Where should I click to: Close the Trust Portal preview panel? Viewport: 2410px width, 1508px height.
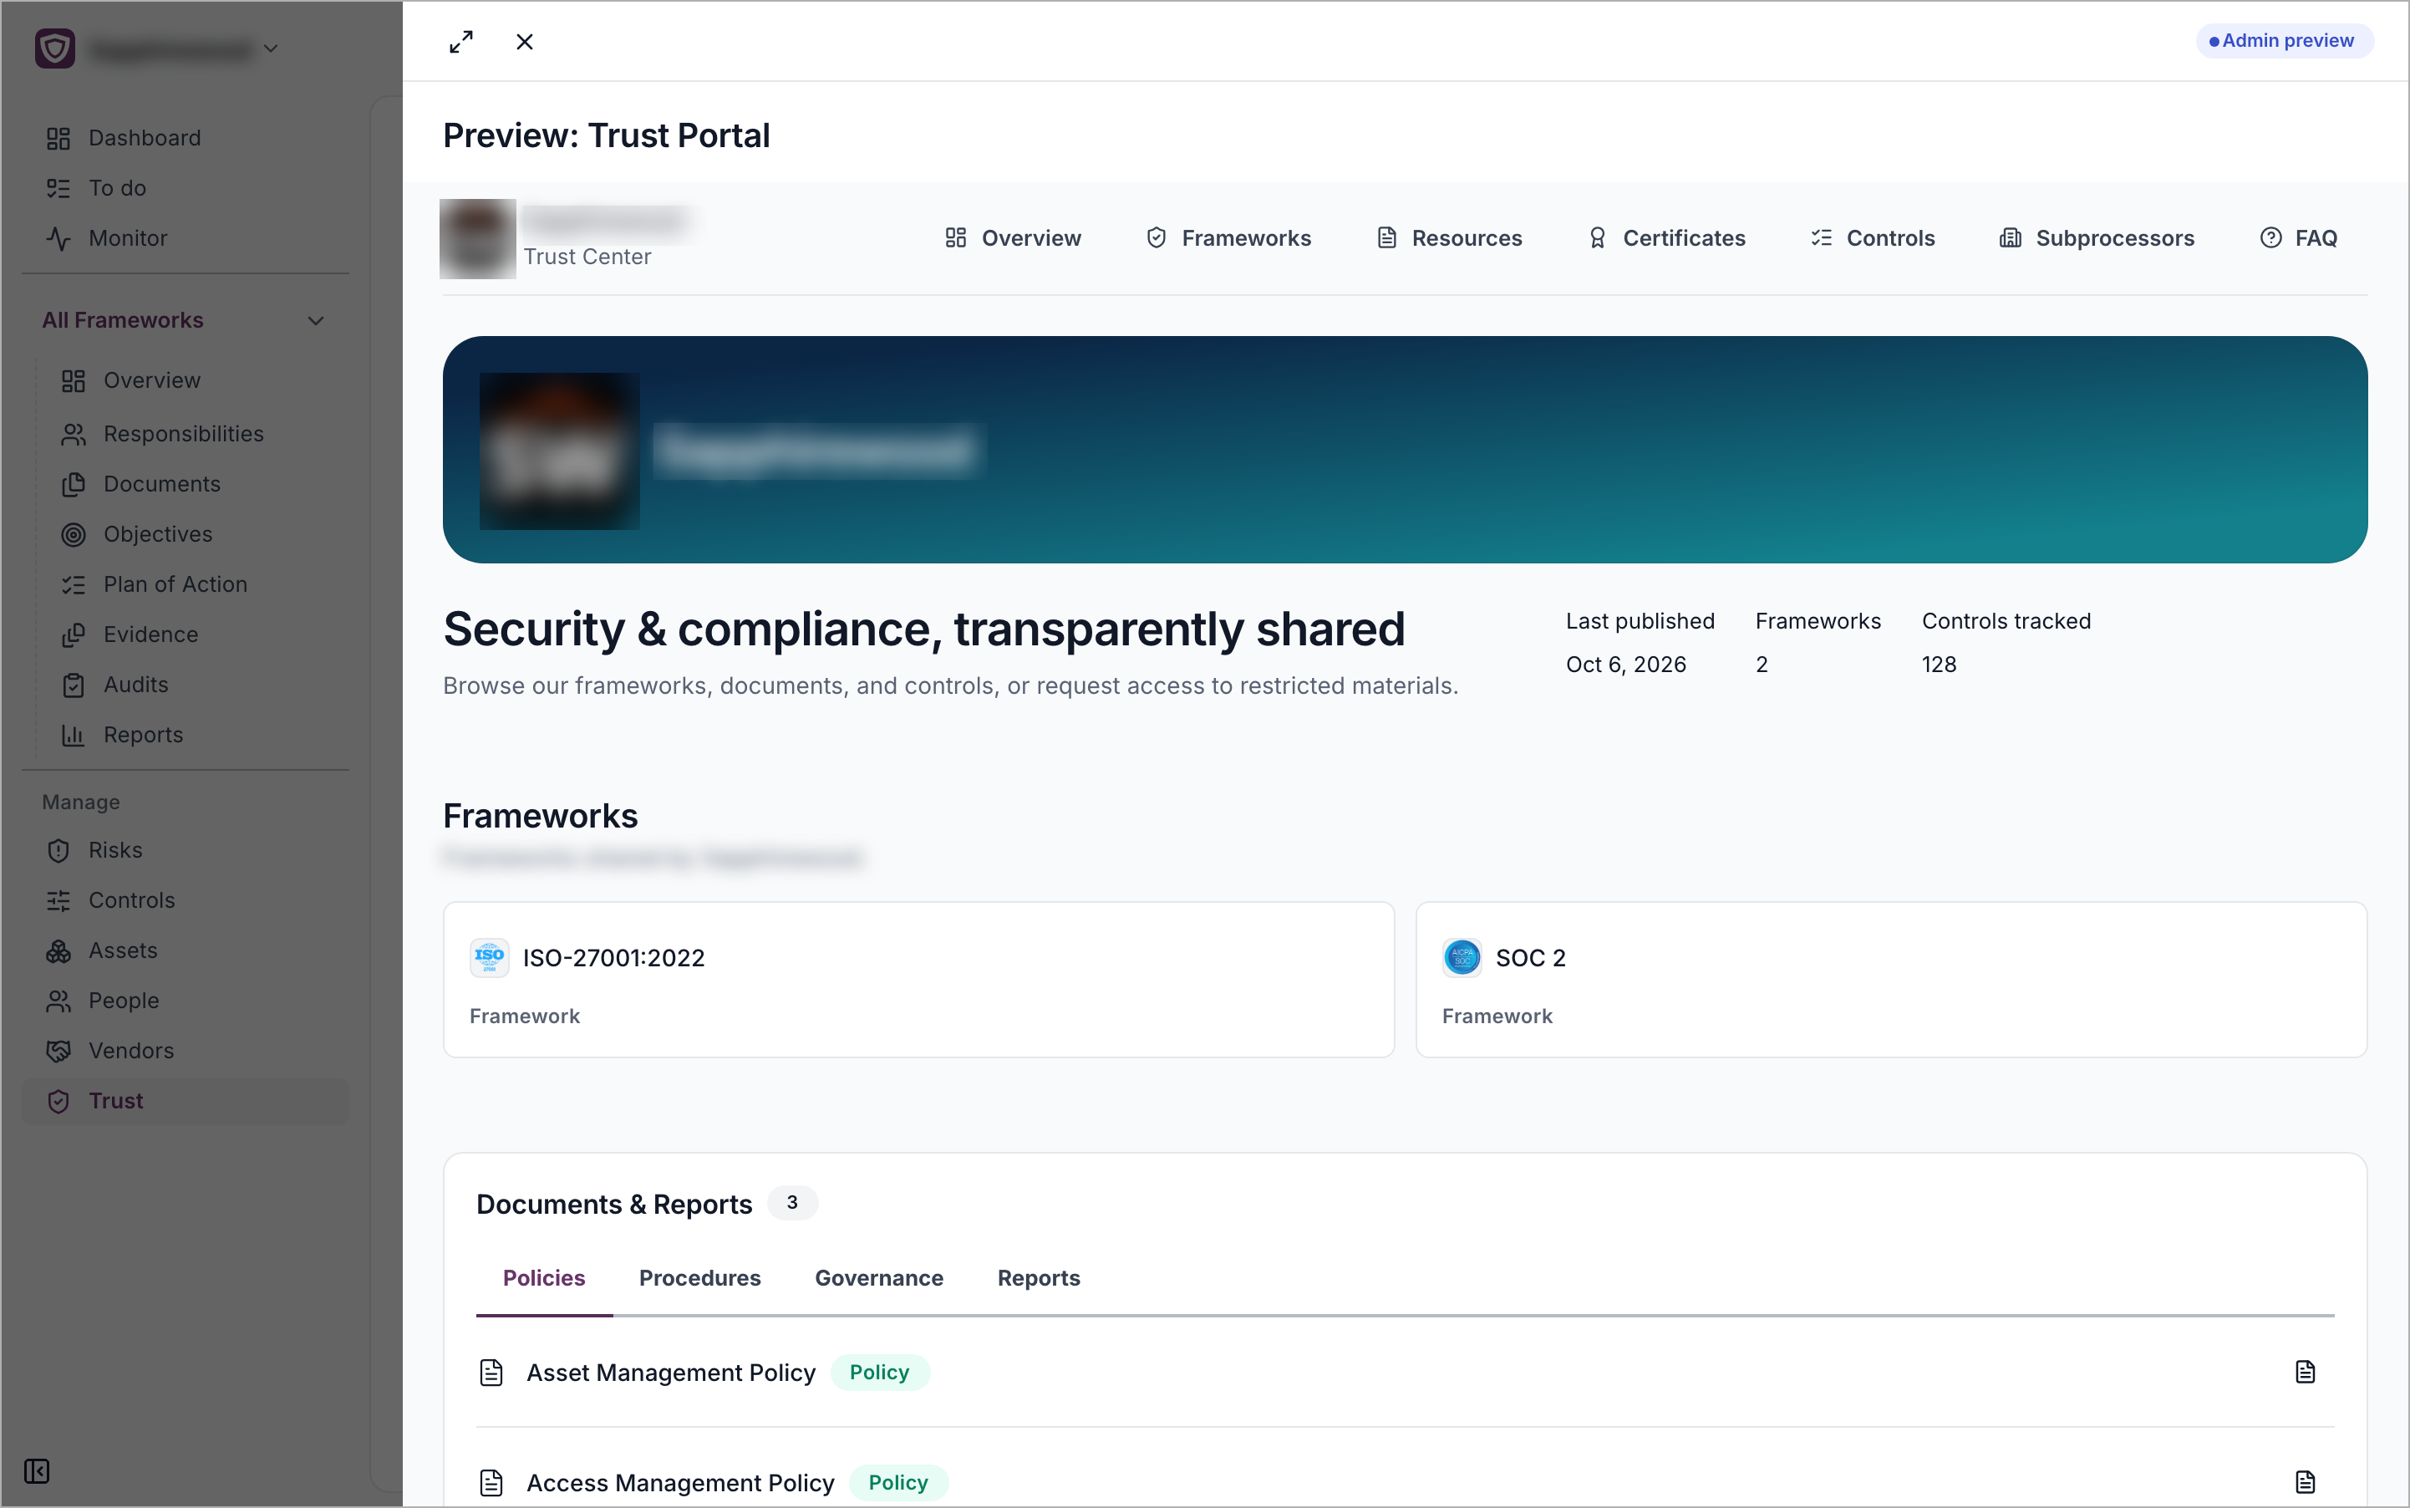525,42
